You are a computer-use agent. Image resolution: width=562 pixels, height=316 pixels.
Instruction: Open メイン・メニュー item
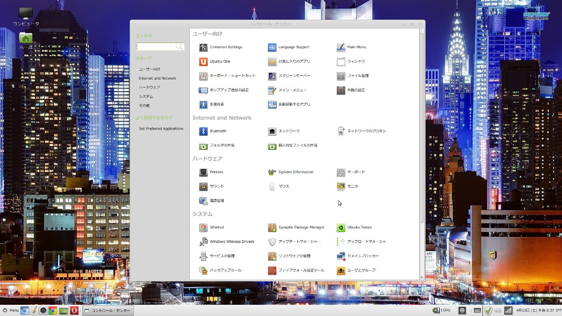288,90
